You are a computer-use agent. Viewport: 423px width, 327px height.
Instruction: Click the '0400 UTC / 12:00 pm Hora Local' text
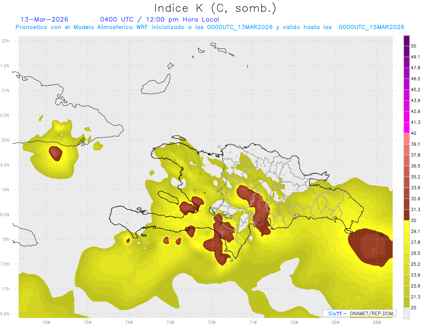pyautogui.click(x=159, y=19)
